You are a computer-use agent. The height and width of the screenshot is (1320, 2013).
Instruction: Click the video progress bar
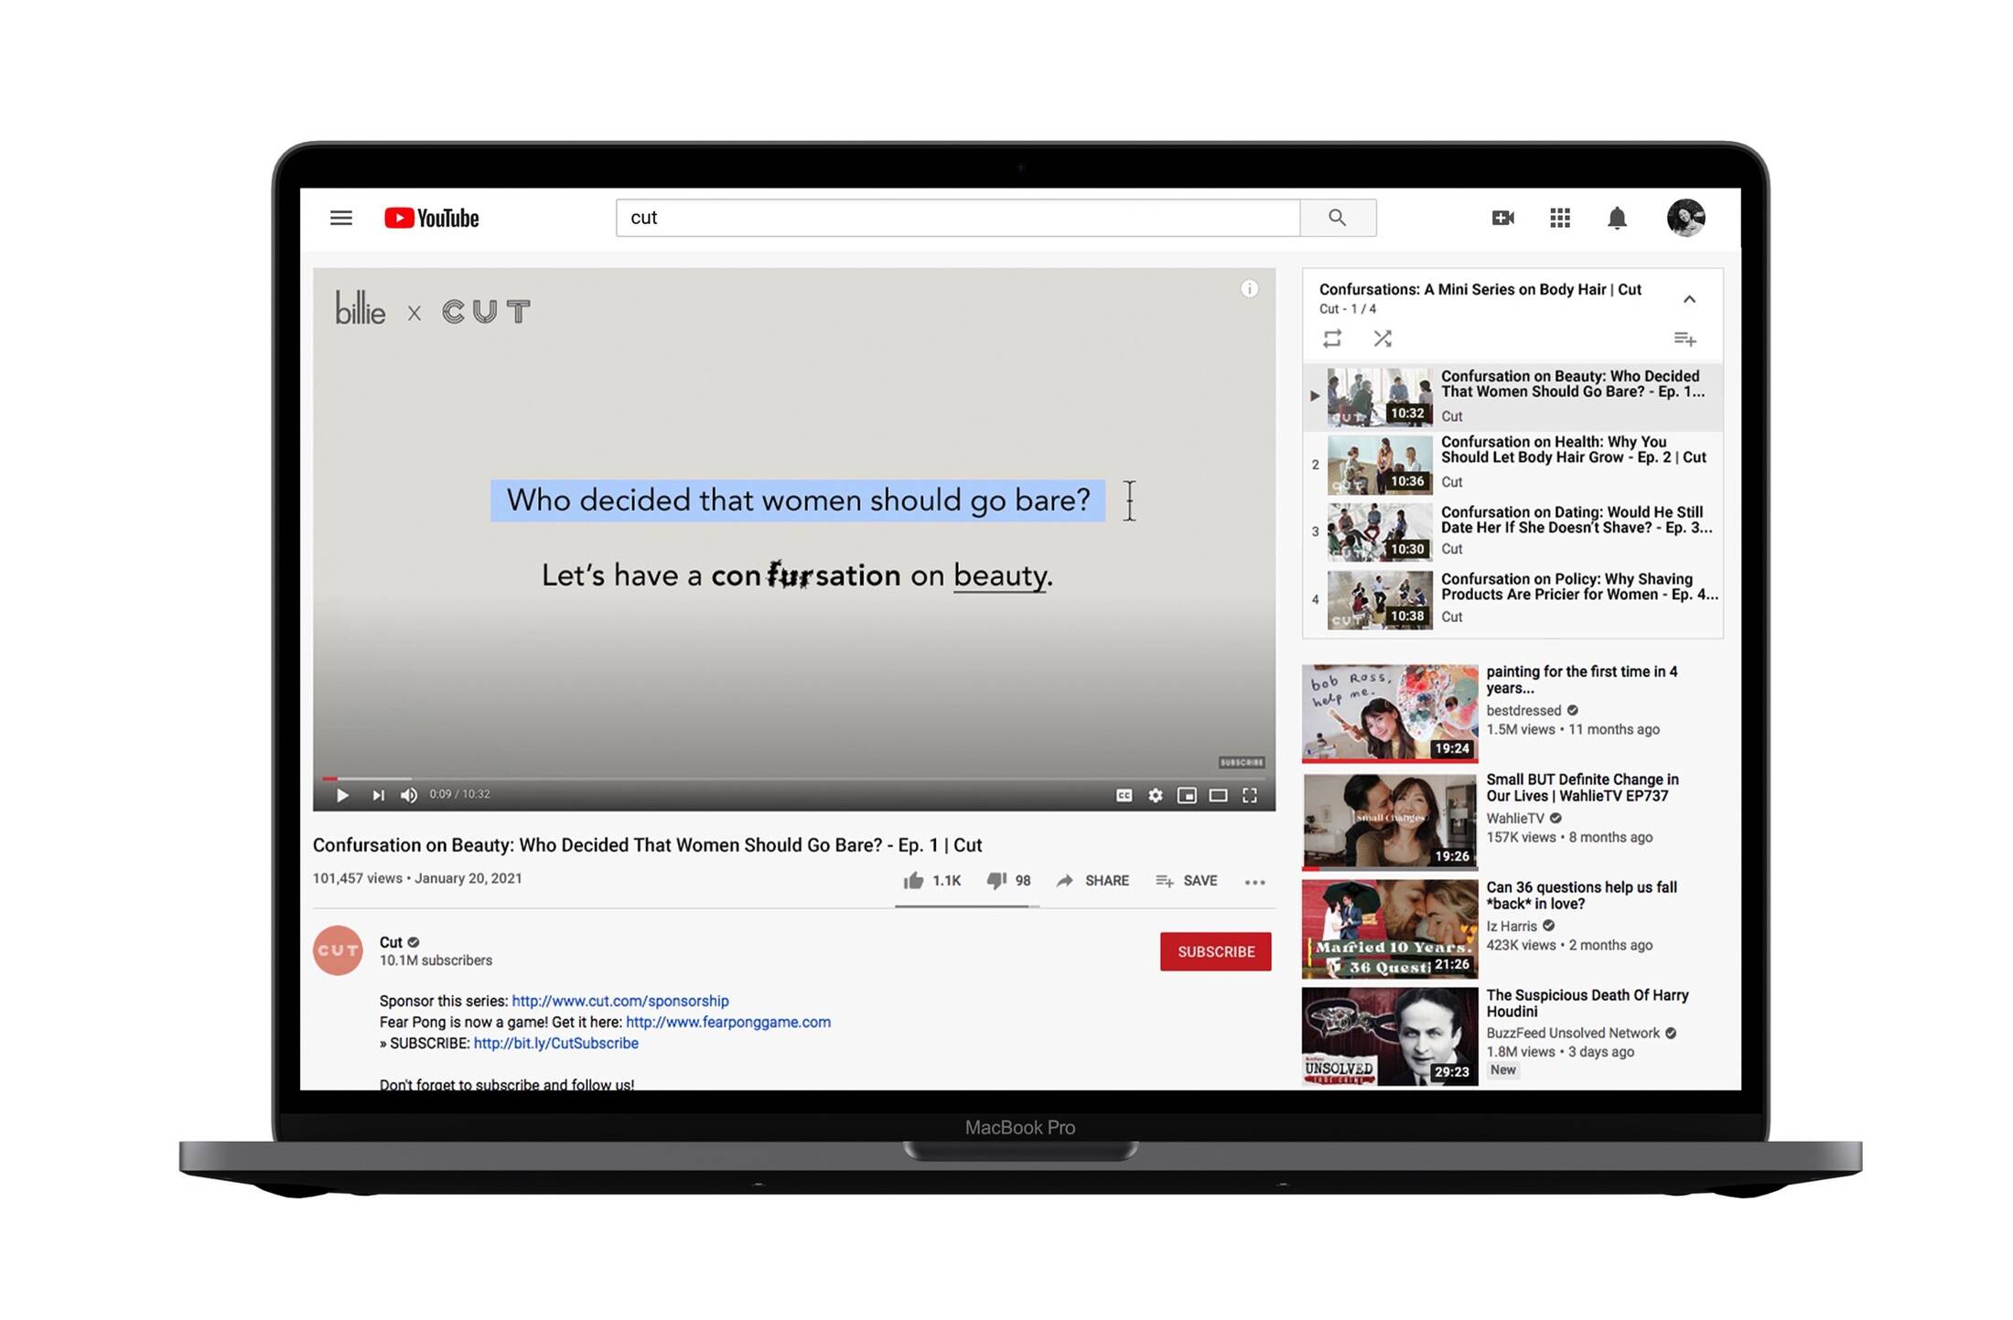click(794, 778)
